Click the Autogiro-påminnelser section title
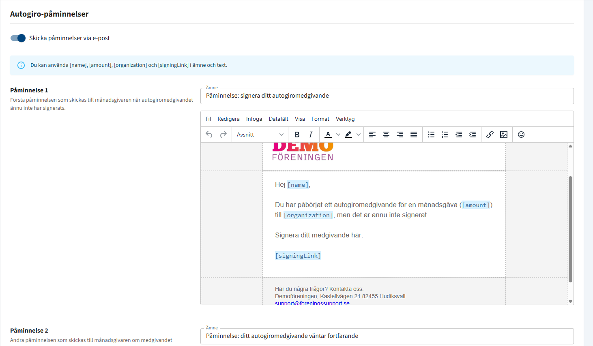 coord(49,14)
